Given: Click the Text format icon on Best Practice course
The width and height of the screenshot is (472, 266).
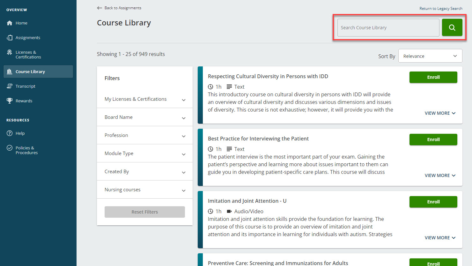Looking at the screenshot, I should point(229,149).
